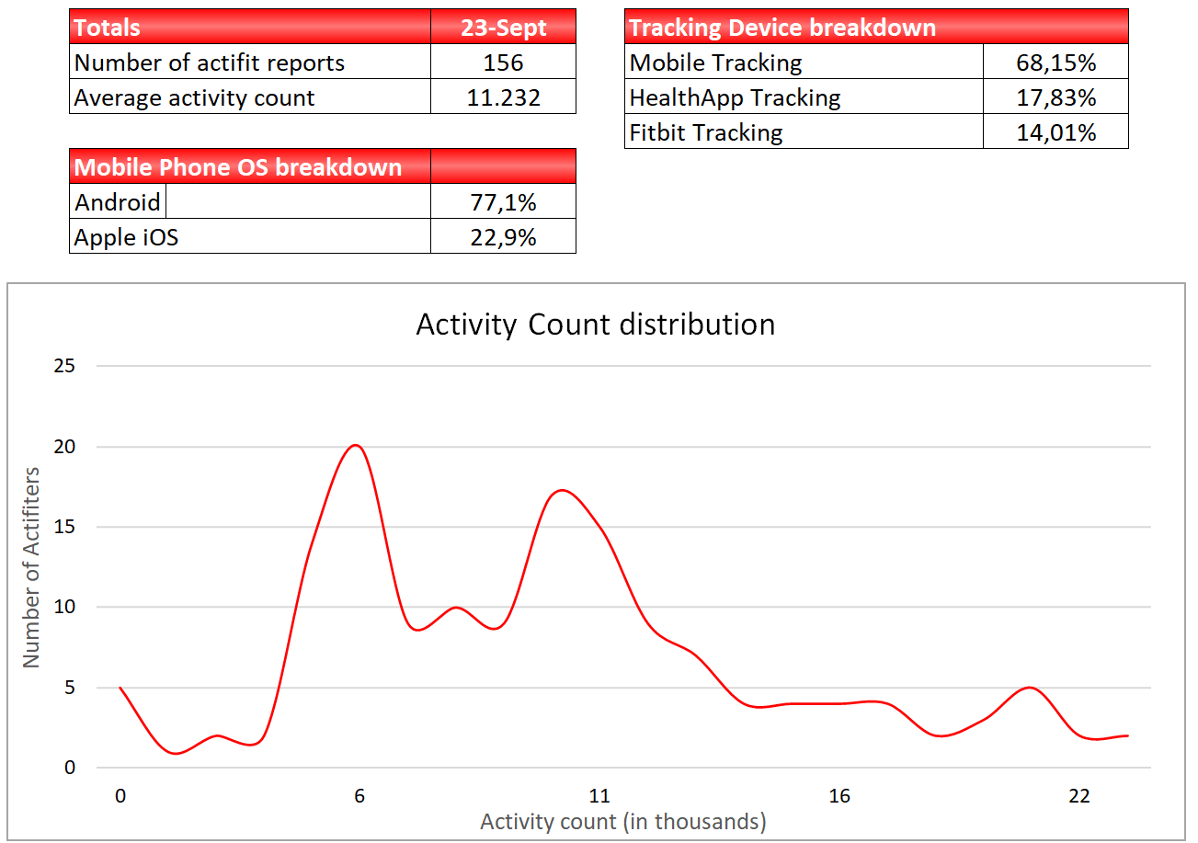1198x843 pixels.
Task: Select the Android row label cell
Action: click(x=118, y=202)
